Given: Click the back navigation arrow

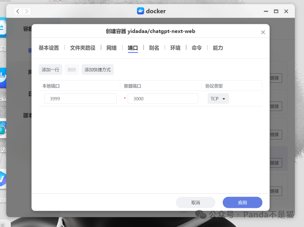Looking at the screenshot, I should click(x=17, y=11).
